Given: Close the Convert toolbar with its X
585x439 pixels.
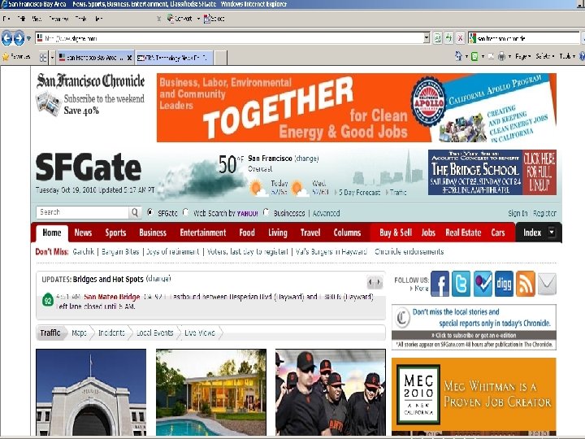Looking at the screenshot, I should (x=158, y=18).
